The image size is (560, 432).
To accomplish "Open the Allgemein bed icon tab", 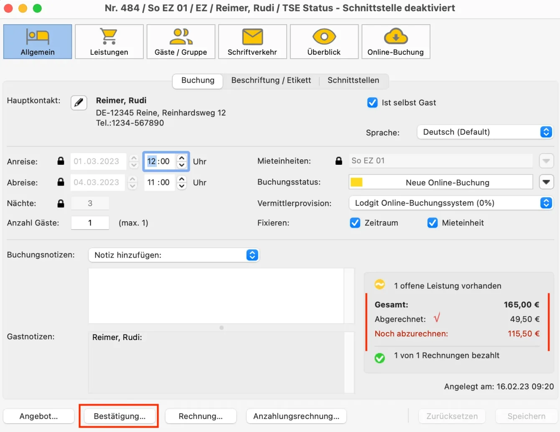I will pyautogui.click(x=38, y=41).
